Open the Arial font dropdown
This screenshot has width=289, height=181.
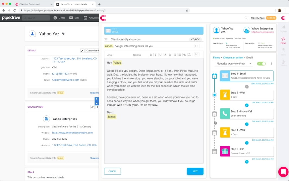110,55
